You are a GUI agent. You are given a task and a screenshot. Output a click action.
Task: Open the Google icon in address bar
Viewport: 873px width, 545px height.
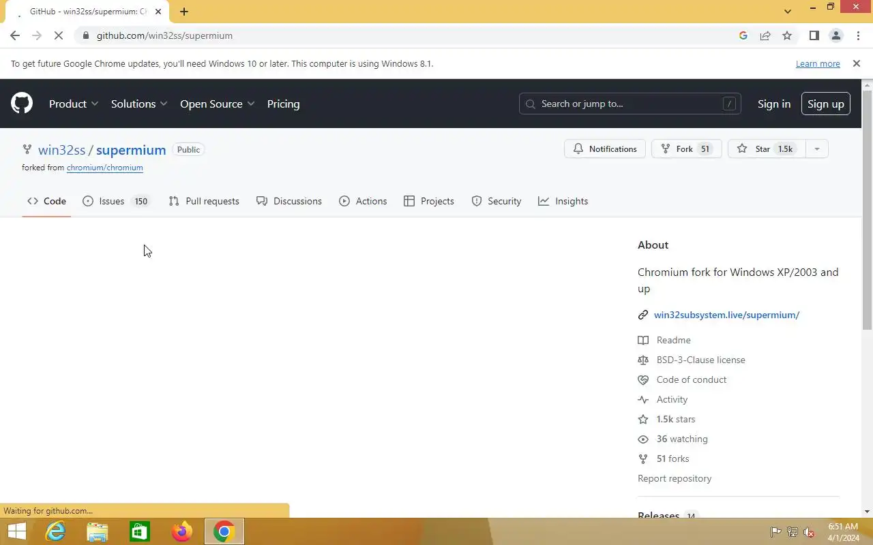point(743,35)
